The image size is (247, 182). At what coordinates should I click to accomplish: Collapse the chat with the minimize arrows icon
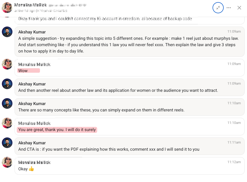[x=218, y=8]
